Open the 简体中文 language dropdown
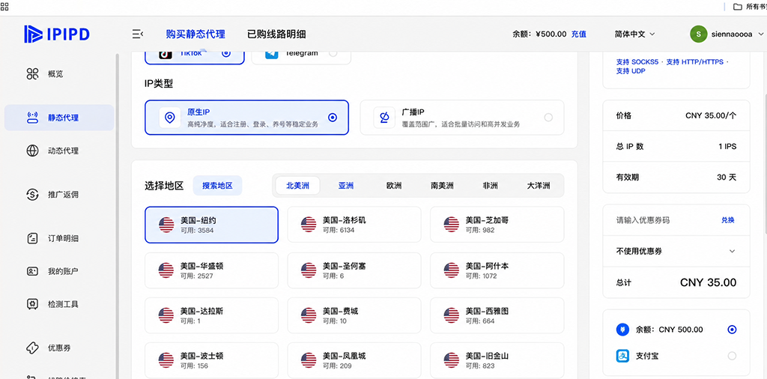This screenshot has height=379, width=767. [635, 34]
